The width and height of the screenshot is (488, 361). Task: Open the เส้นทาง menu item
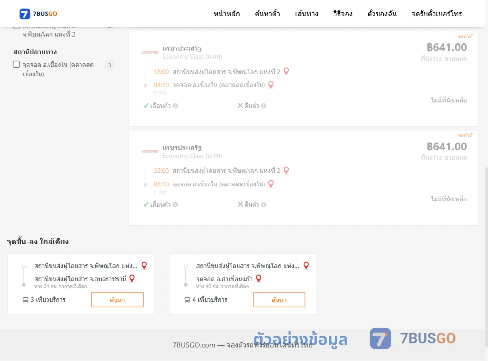(306, 14)
